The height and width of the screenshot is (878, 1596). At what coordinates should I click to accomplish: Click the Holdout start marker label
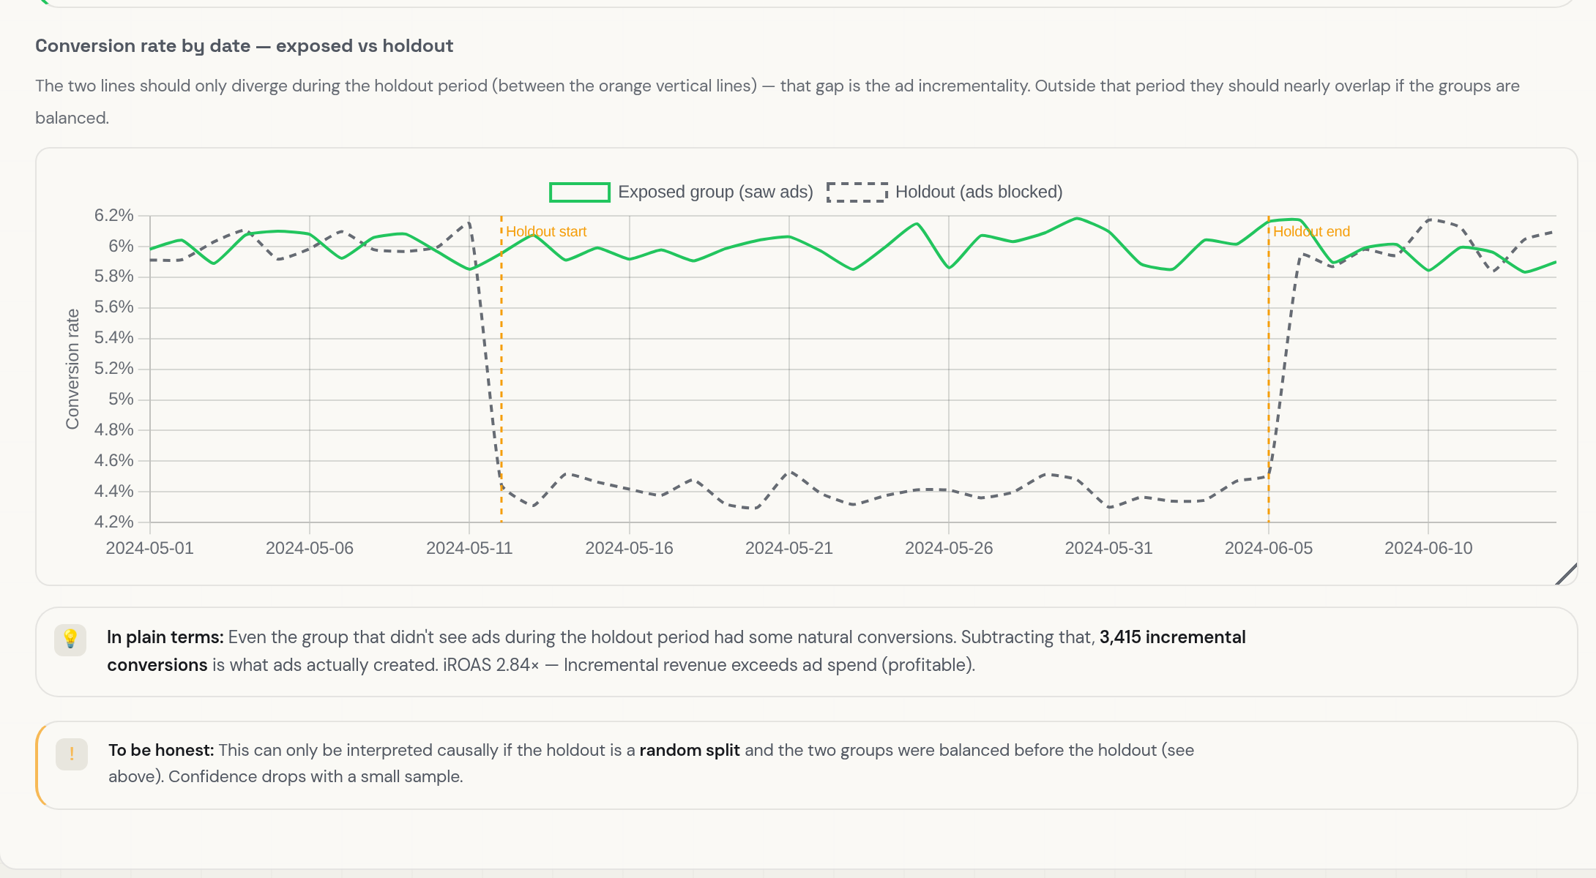(546, 232)
